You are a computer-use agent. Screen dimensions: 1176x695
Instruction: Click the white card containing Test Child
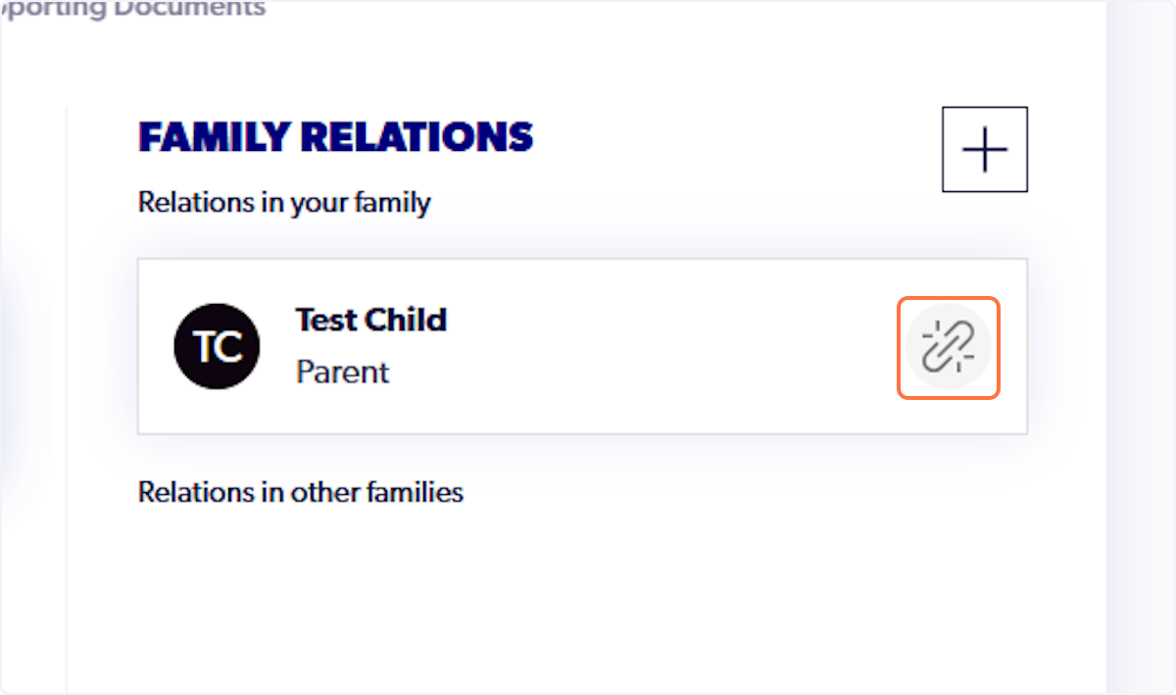[582, 346]
